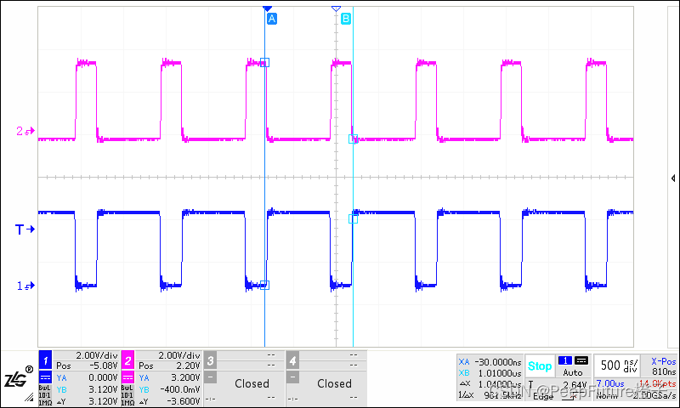The height and width of the screenshot is (408, 680).
Task: Enable channel 3 via its gray badge
Action: point(210,360)
